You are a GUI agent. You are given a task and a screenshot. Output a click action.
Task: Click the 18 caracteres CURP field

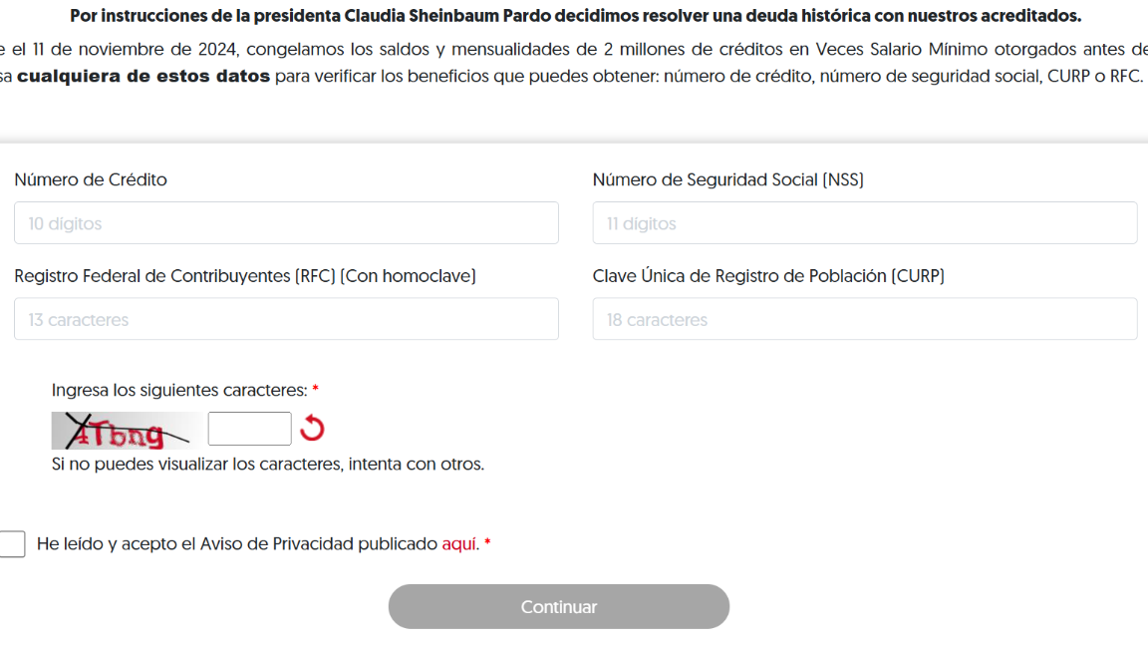click(x=864, y=318)
